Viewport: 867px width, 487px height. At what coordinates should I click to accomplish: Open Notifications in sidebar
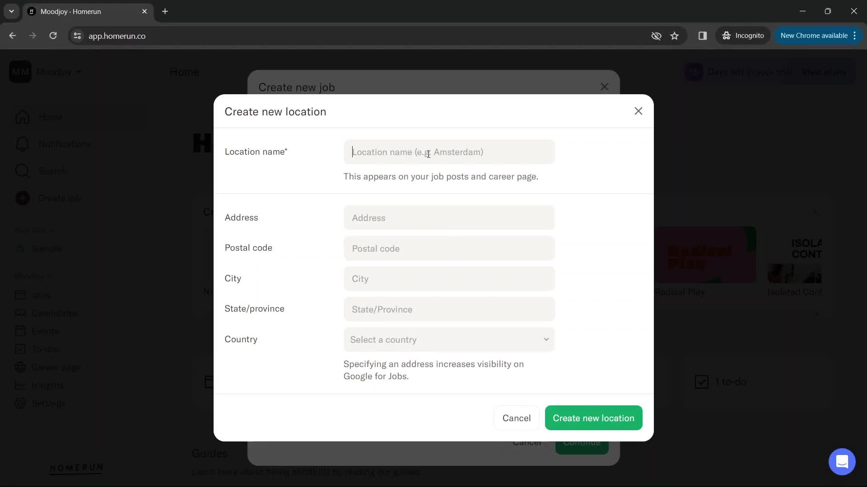coord(64,144)
